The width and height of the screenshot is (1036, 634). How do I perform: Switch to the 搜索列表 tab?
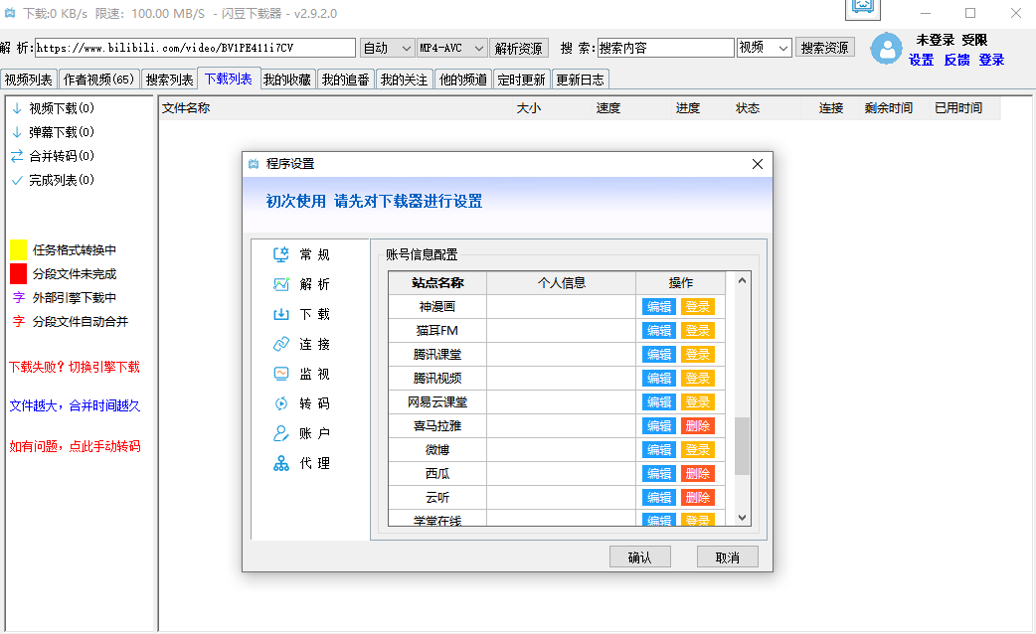tap(169, 79)
